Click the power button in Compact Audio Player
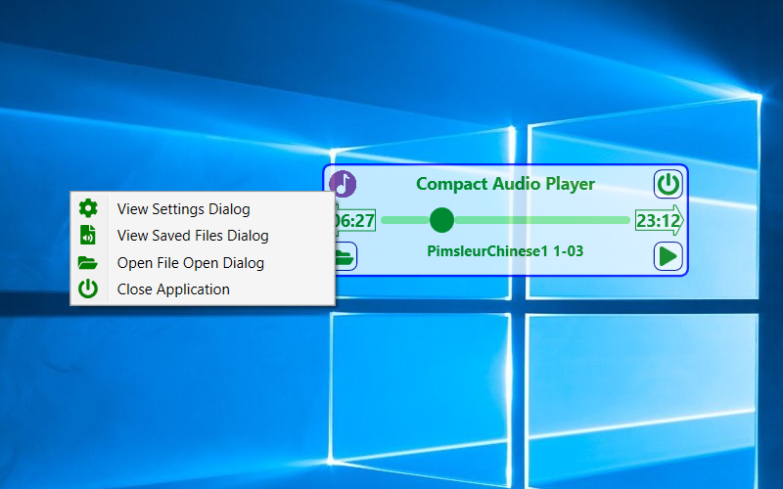 668,184
